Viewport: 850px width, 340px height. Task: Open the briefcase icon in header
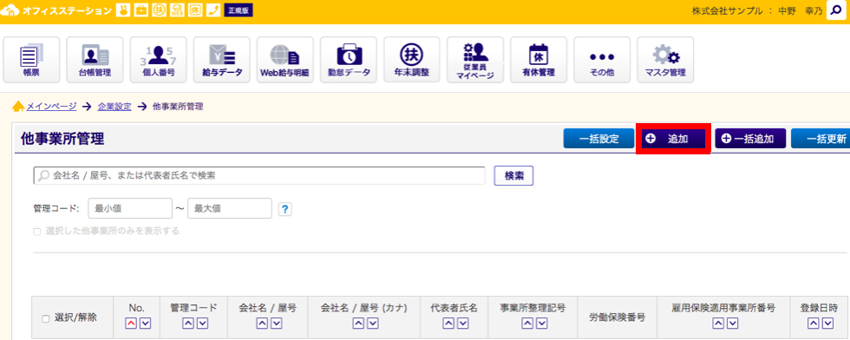coord(141,10)
